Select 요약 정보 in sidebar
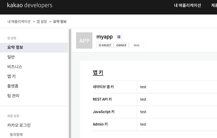This screenshot has width=217, height=138. point(34,48)
